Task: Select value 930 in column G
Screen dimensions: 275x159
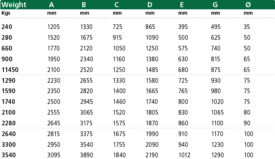Action: tap(216, 81)
